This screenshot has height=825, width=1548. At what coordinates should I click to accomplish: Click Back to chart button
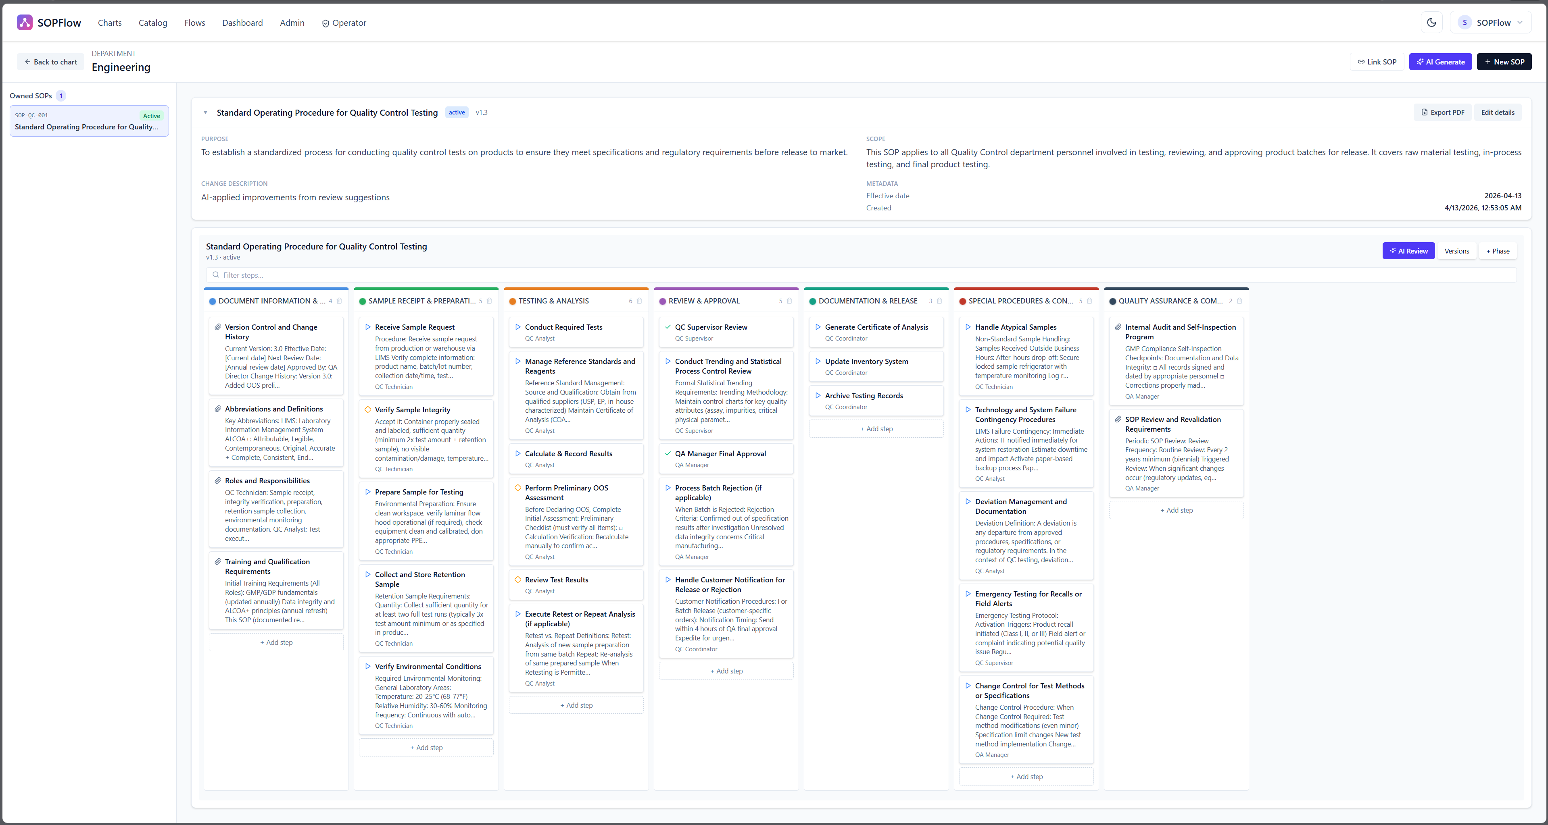coord(50,62)
